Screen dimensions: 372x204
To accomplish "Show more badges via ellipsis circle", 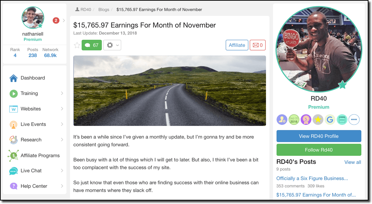I will pyautogui.click(x=354, y=120).
